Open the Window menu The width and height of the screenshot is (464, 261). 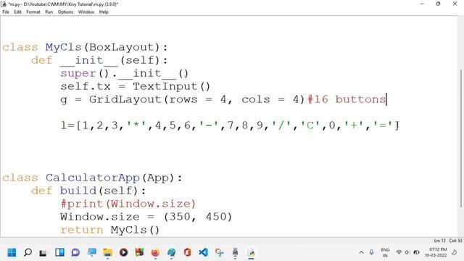[x=86, y=12]
